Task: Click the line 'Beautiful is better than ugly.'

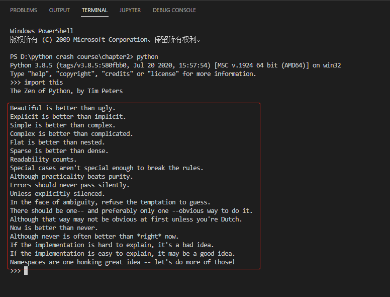Action: [63, 108]
